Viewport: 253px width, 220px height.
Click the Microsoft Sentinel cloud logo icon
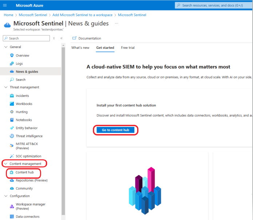pos(7,25)
